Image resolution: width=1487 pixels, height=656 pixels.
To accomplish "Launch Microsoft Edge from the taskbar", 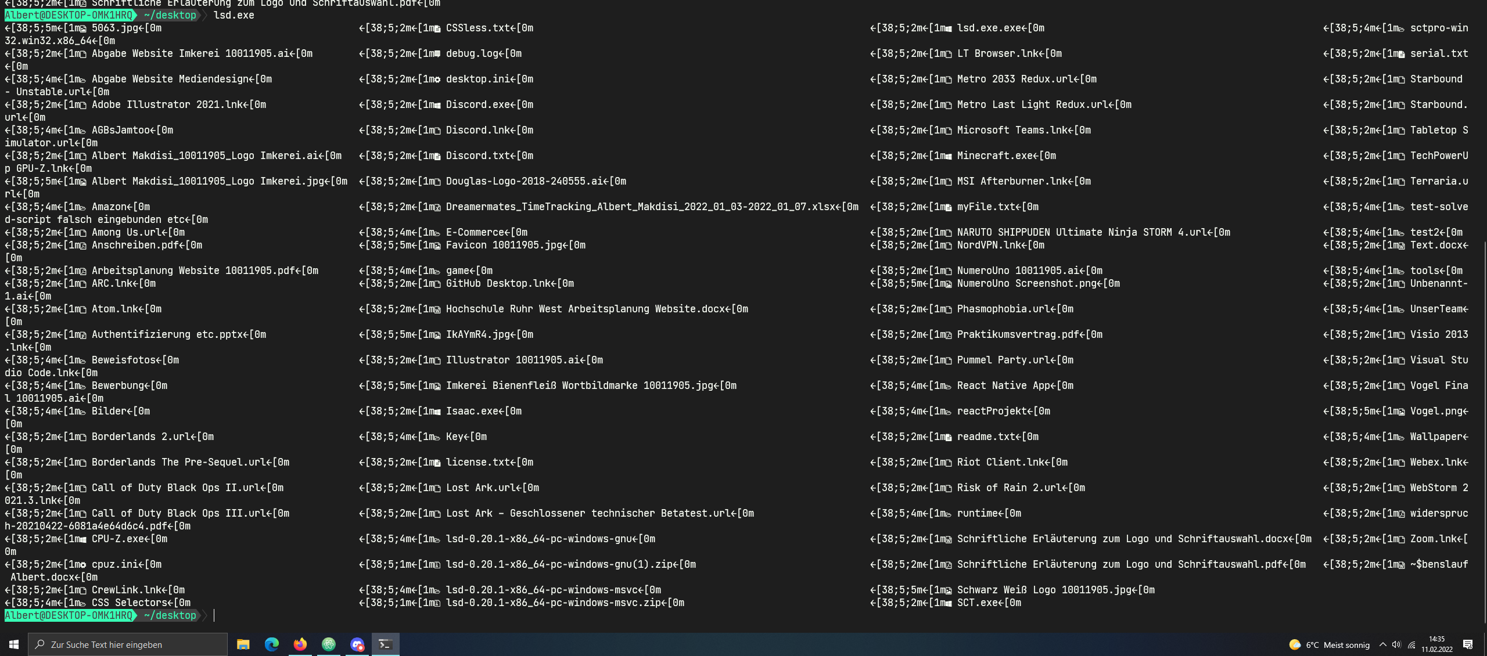I will pos(271,644).
